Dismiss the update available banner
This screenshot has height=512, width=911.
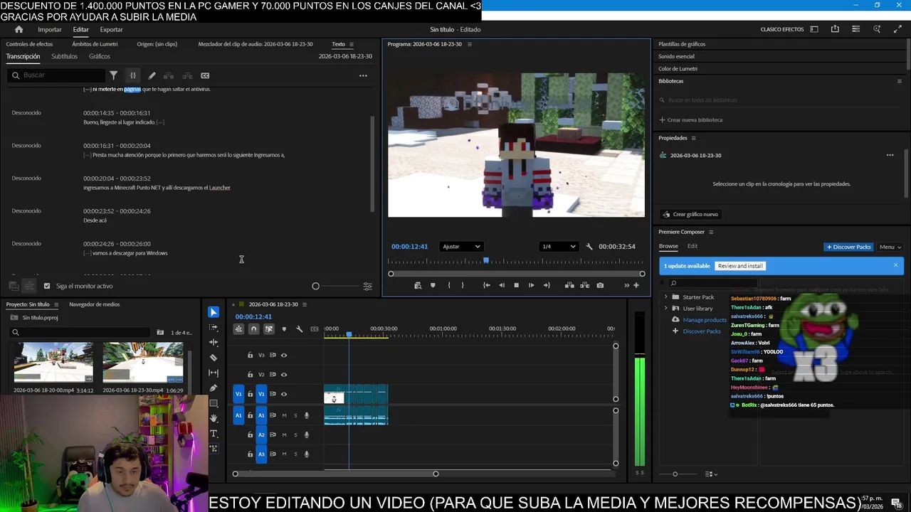coord(895,265)
